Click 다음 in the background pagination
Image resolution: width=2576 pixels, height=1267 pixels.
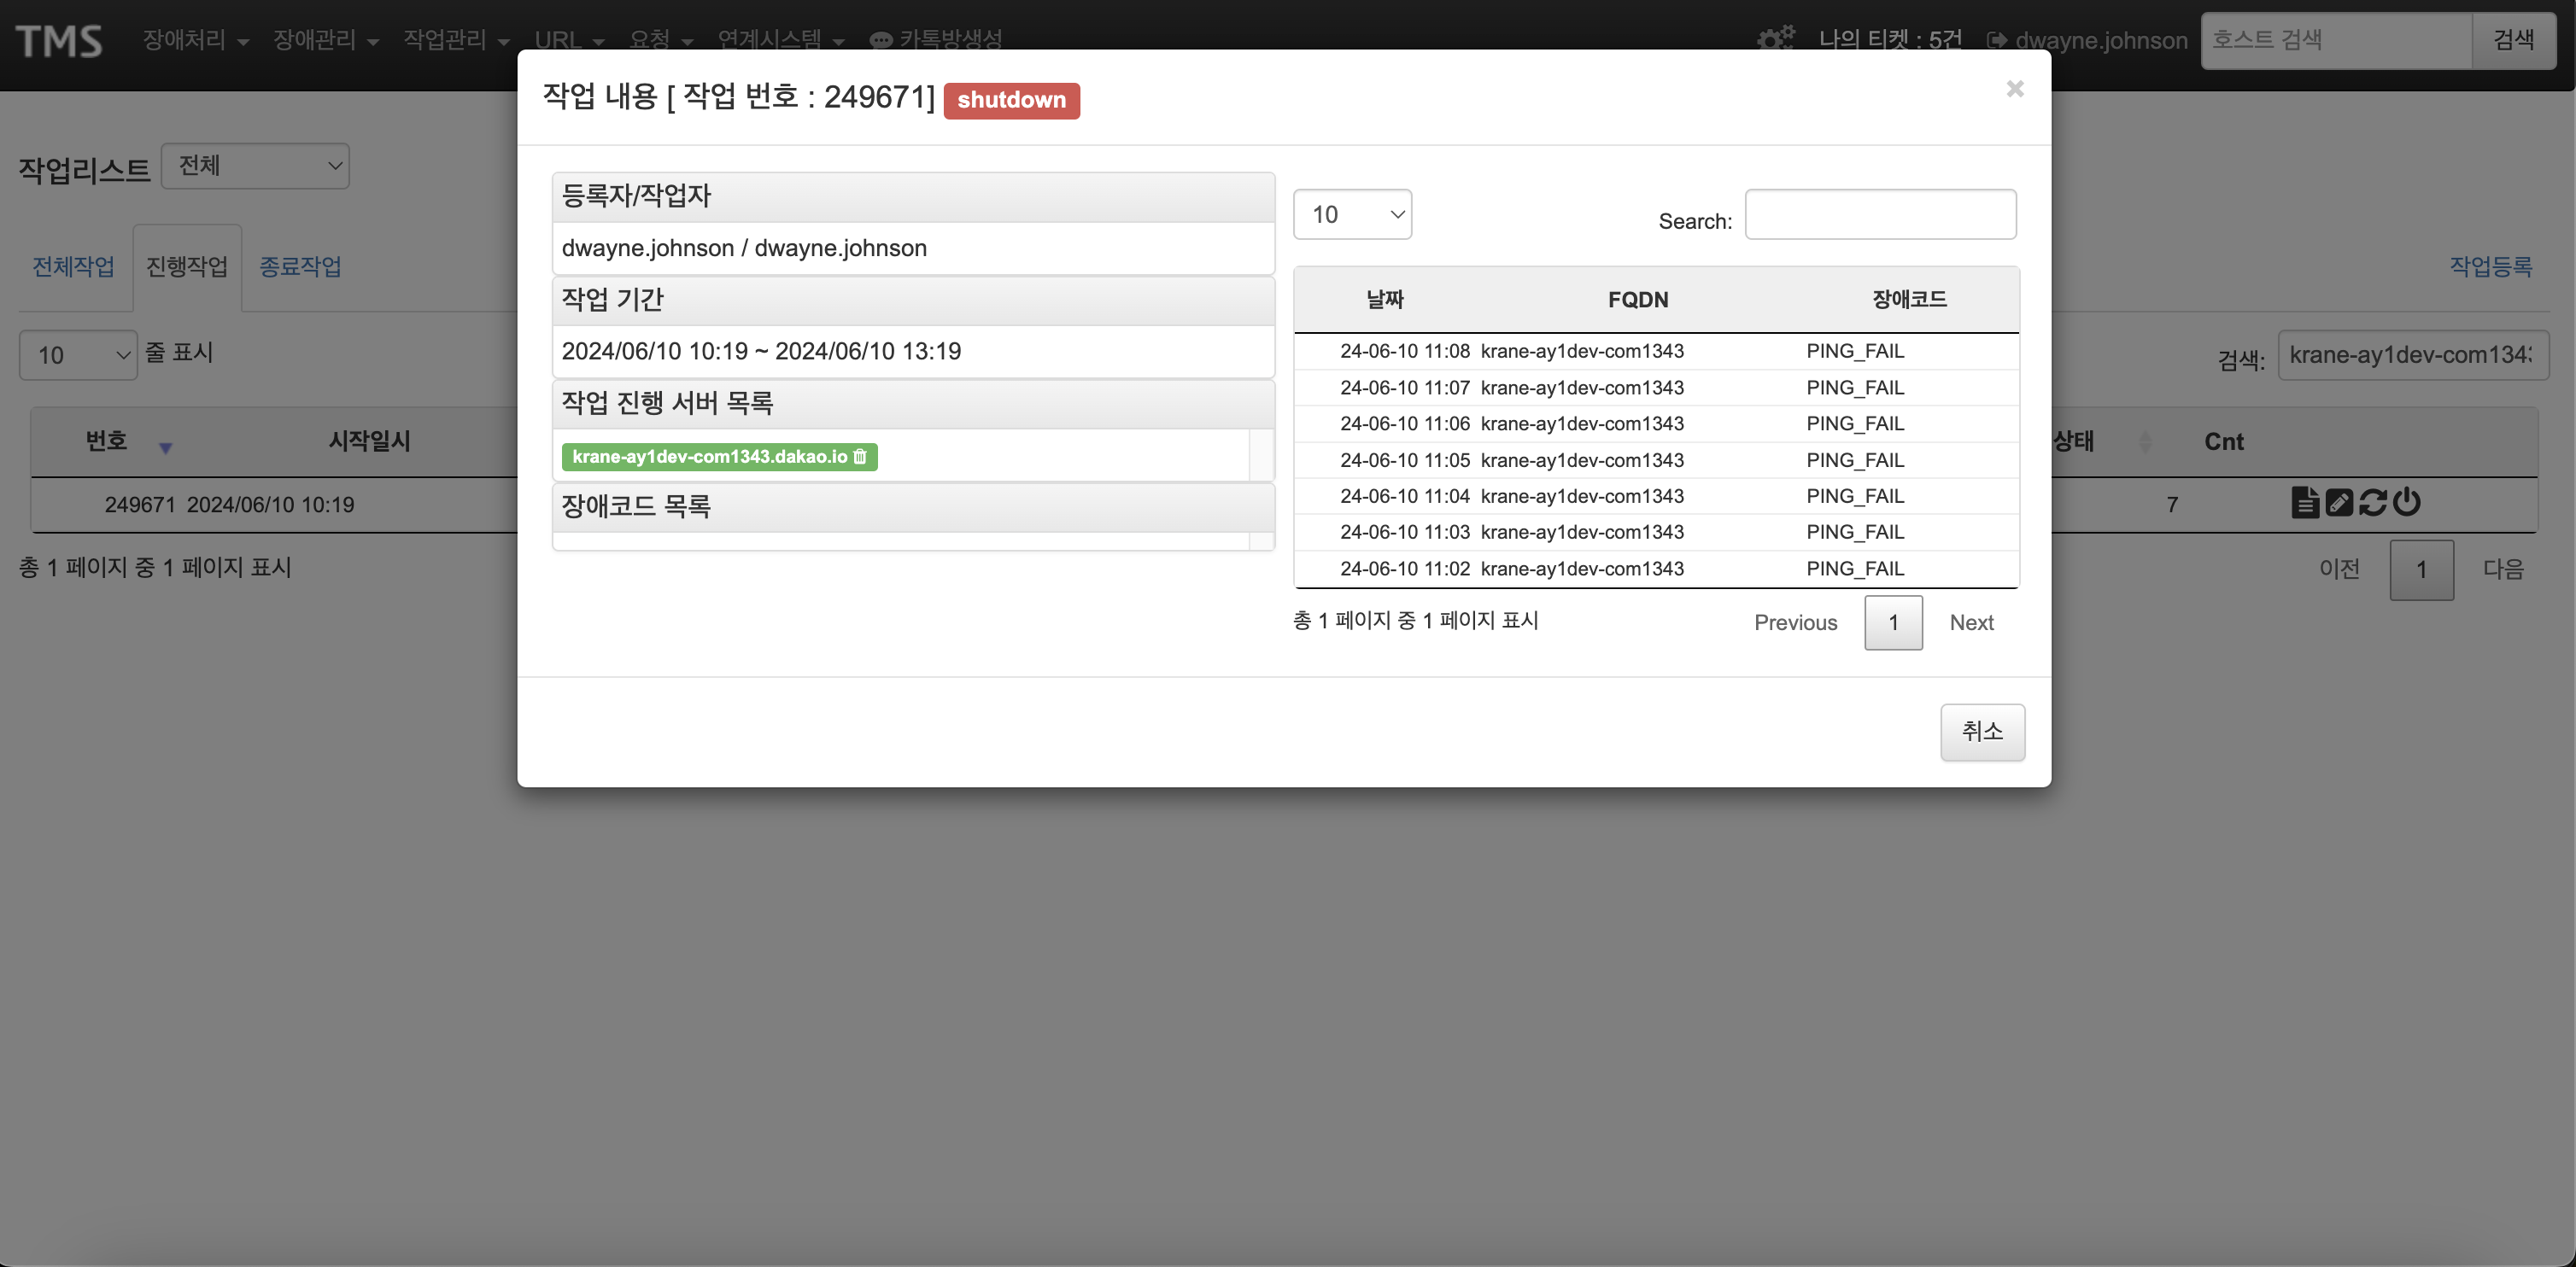2503,569
